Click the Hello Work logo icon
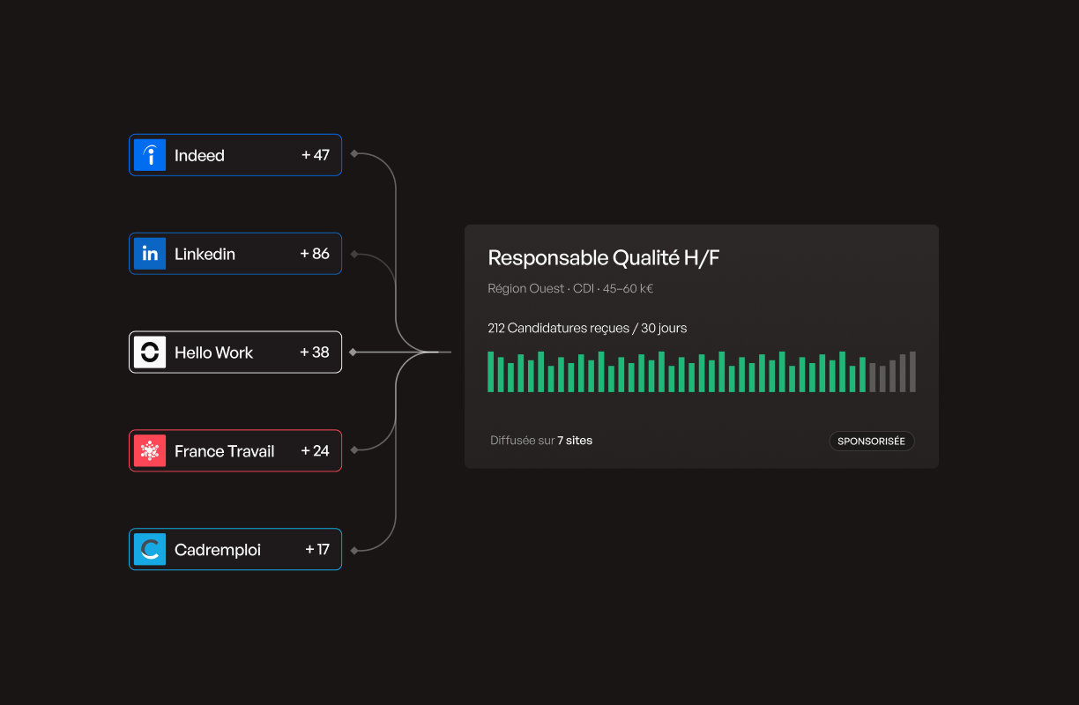The image size is (1079, 705). pos(150,352)
